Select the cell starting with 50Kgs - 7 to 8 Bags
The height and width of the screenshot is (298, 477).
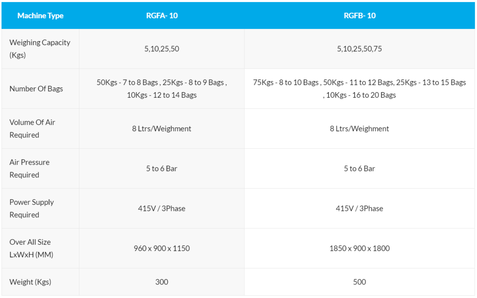pyautogui.click(x=162, y=89)
